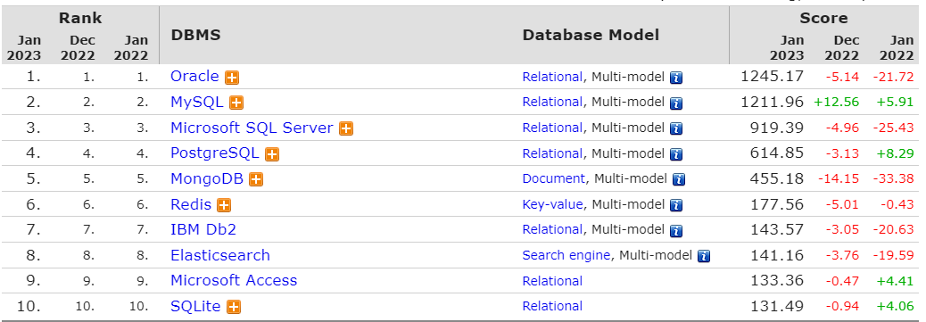Click the plus icon beside SQLite

pos(233,307)
